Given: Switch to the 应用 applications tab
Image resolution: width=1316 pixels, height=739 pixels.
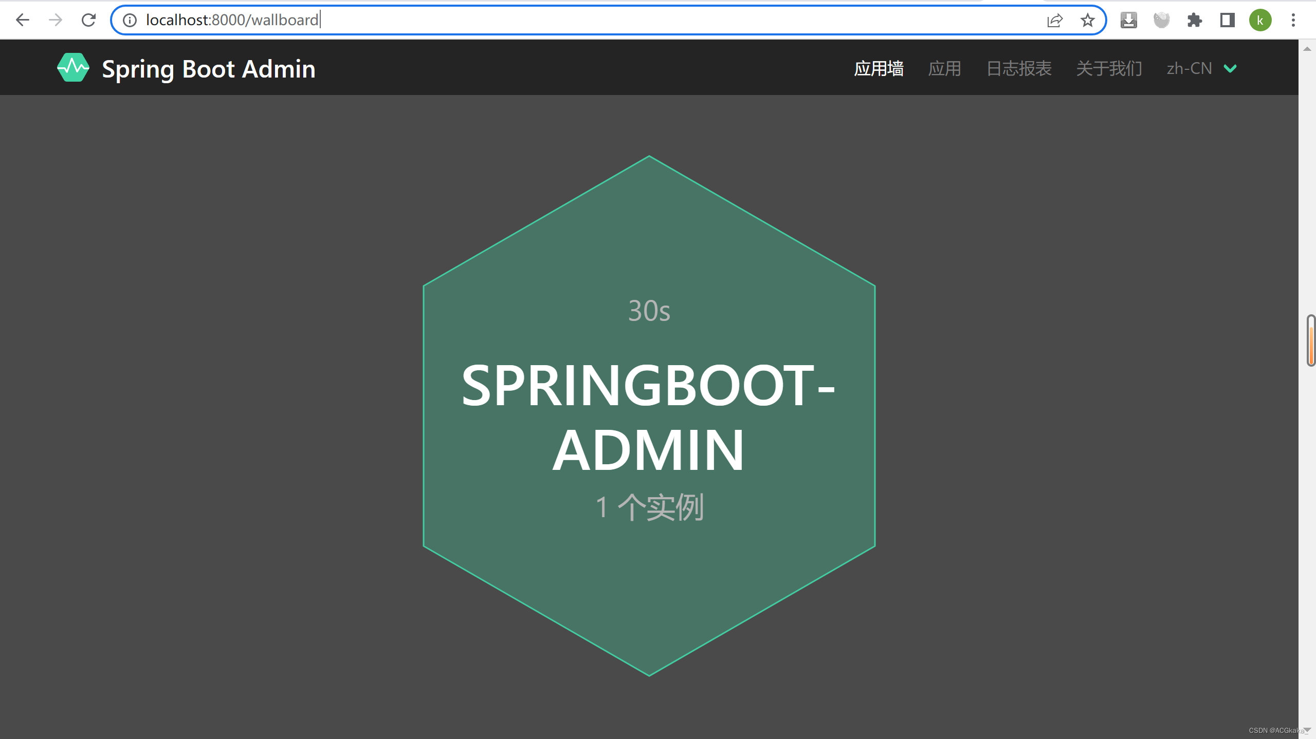Looking at the screenshot, I should pyautogui.click(x=944, y=68).
